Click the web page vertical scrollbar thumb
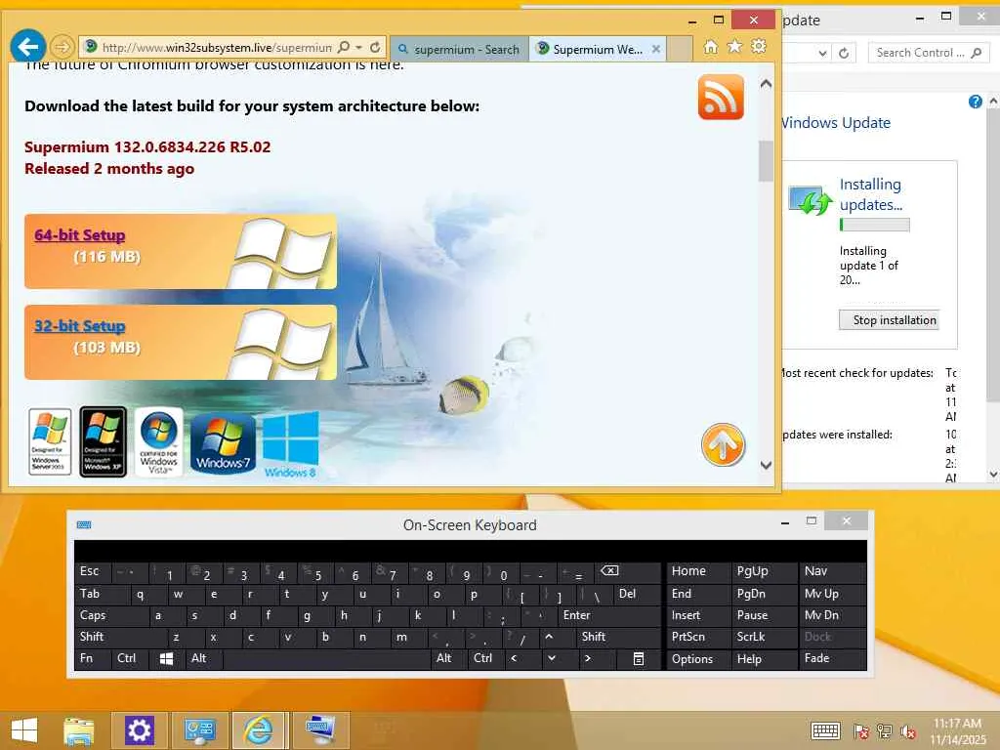1000x750 pixels. point(766,161)
